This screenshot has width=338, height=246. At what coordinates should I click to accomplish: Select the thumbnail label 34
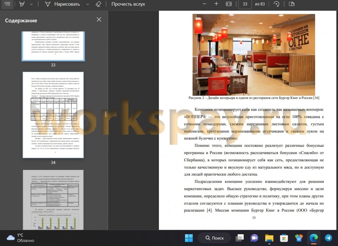click(x=53, y=163)
